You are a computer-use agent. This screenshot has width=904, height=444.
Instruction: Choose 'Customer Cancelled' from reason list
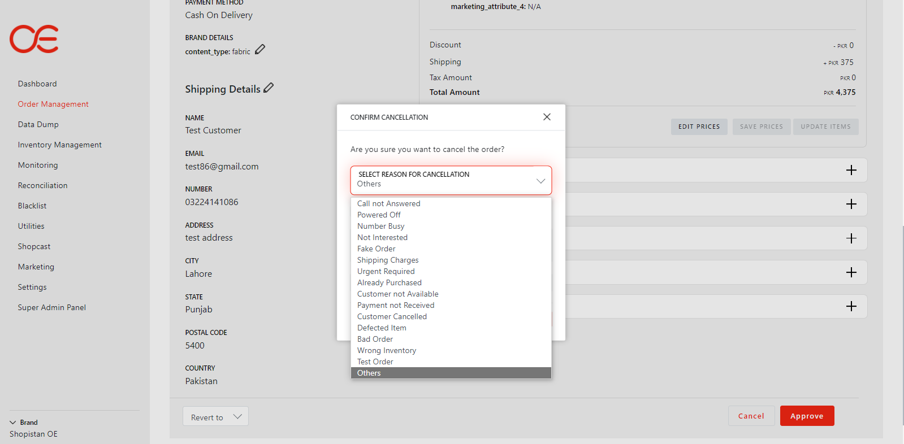coord(392,316)
